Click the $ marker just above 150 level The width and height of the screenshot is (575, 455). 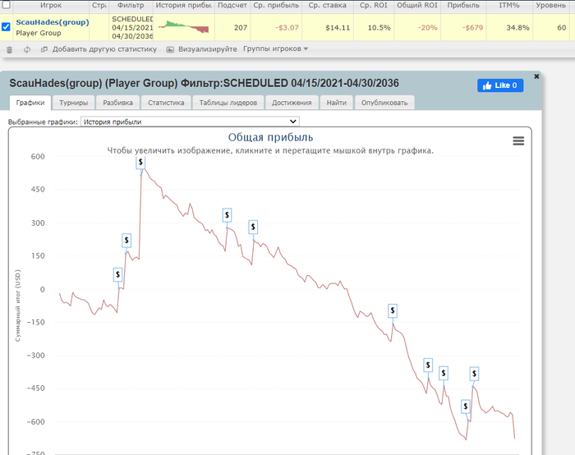click(126, 240)
